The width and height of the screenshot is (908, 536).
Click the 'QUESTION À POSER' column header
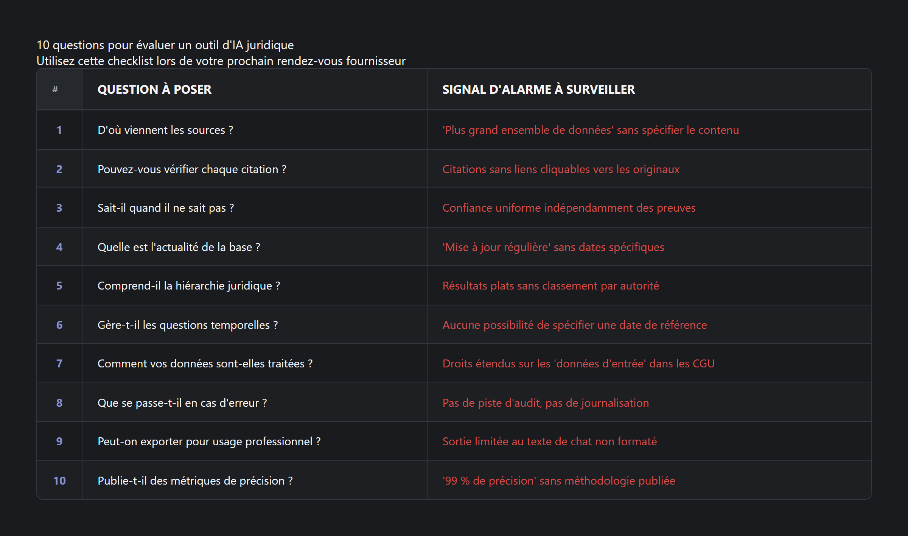tap(154, 90)
